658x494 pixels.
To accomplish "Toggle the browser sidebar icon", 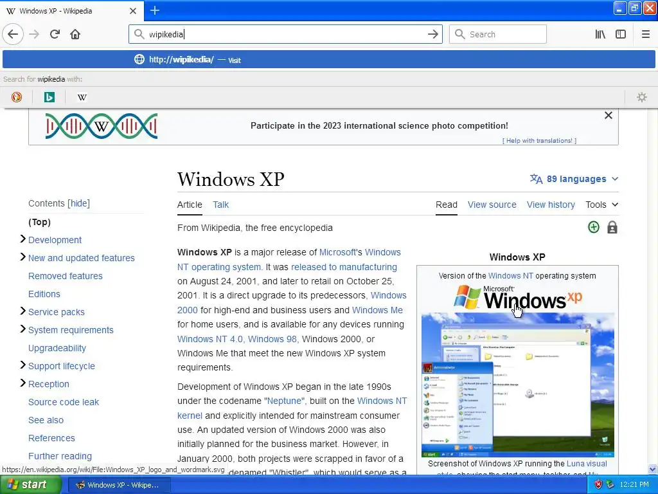I will [621, 35].
